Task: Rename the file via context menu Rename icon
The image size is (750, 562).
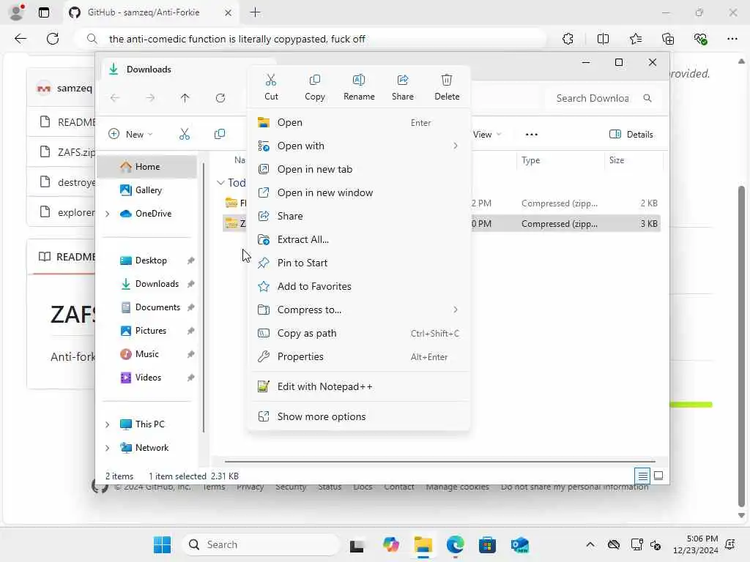Action: click(359, 87)
